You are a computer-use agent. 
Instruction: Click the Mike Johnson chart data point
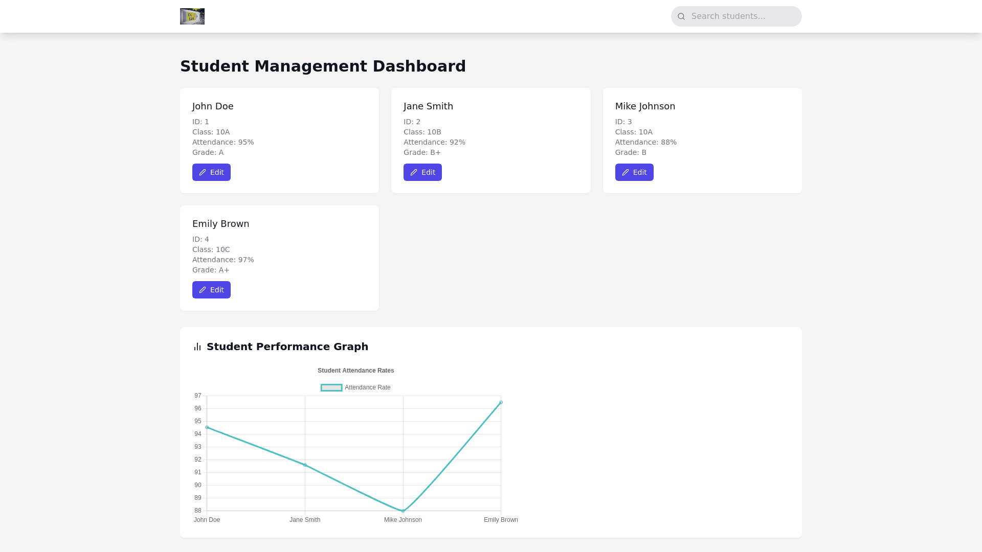(403, 511)
